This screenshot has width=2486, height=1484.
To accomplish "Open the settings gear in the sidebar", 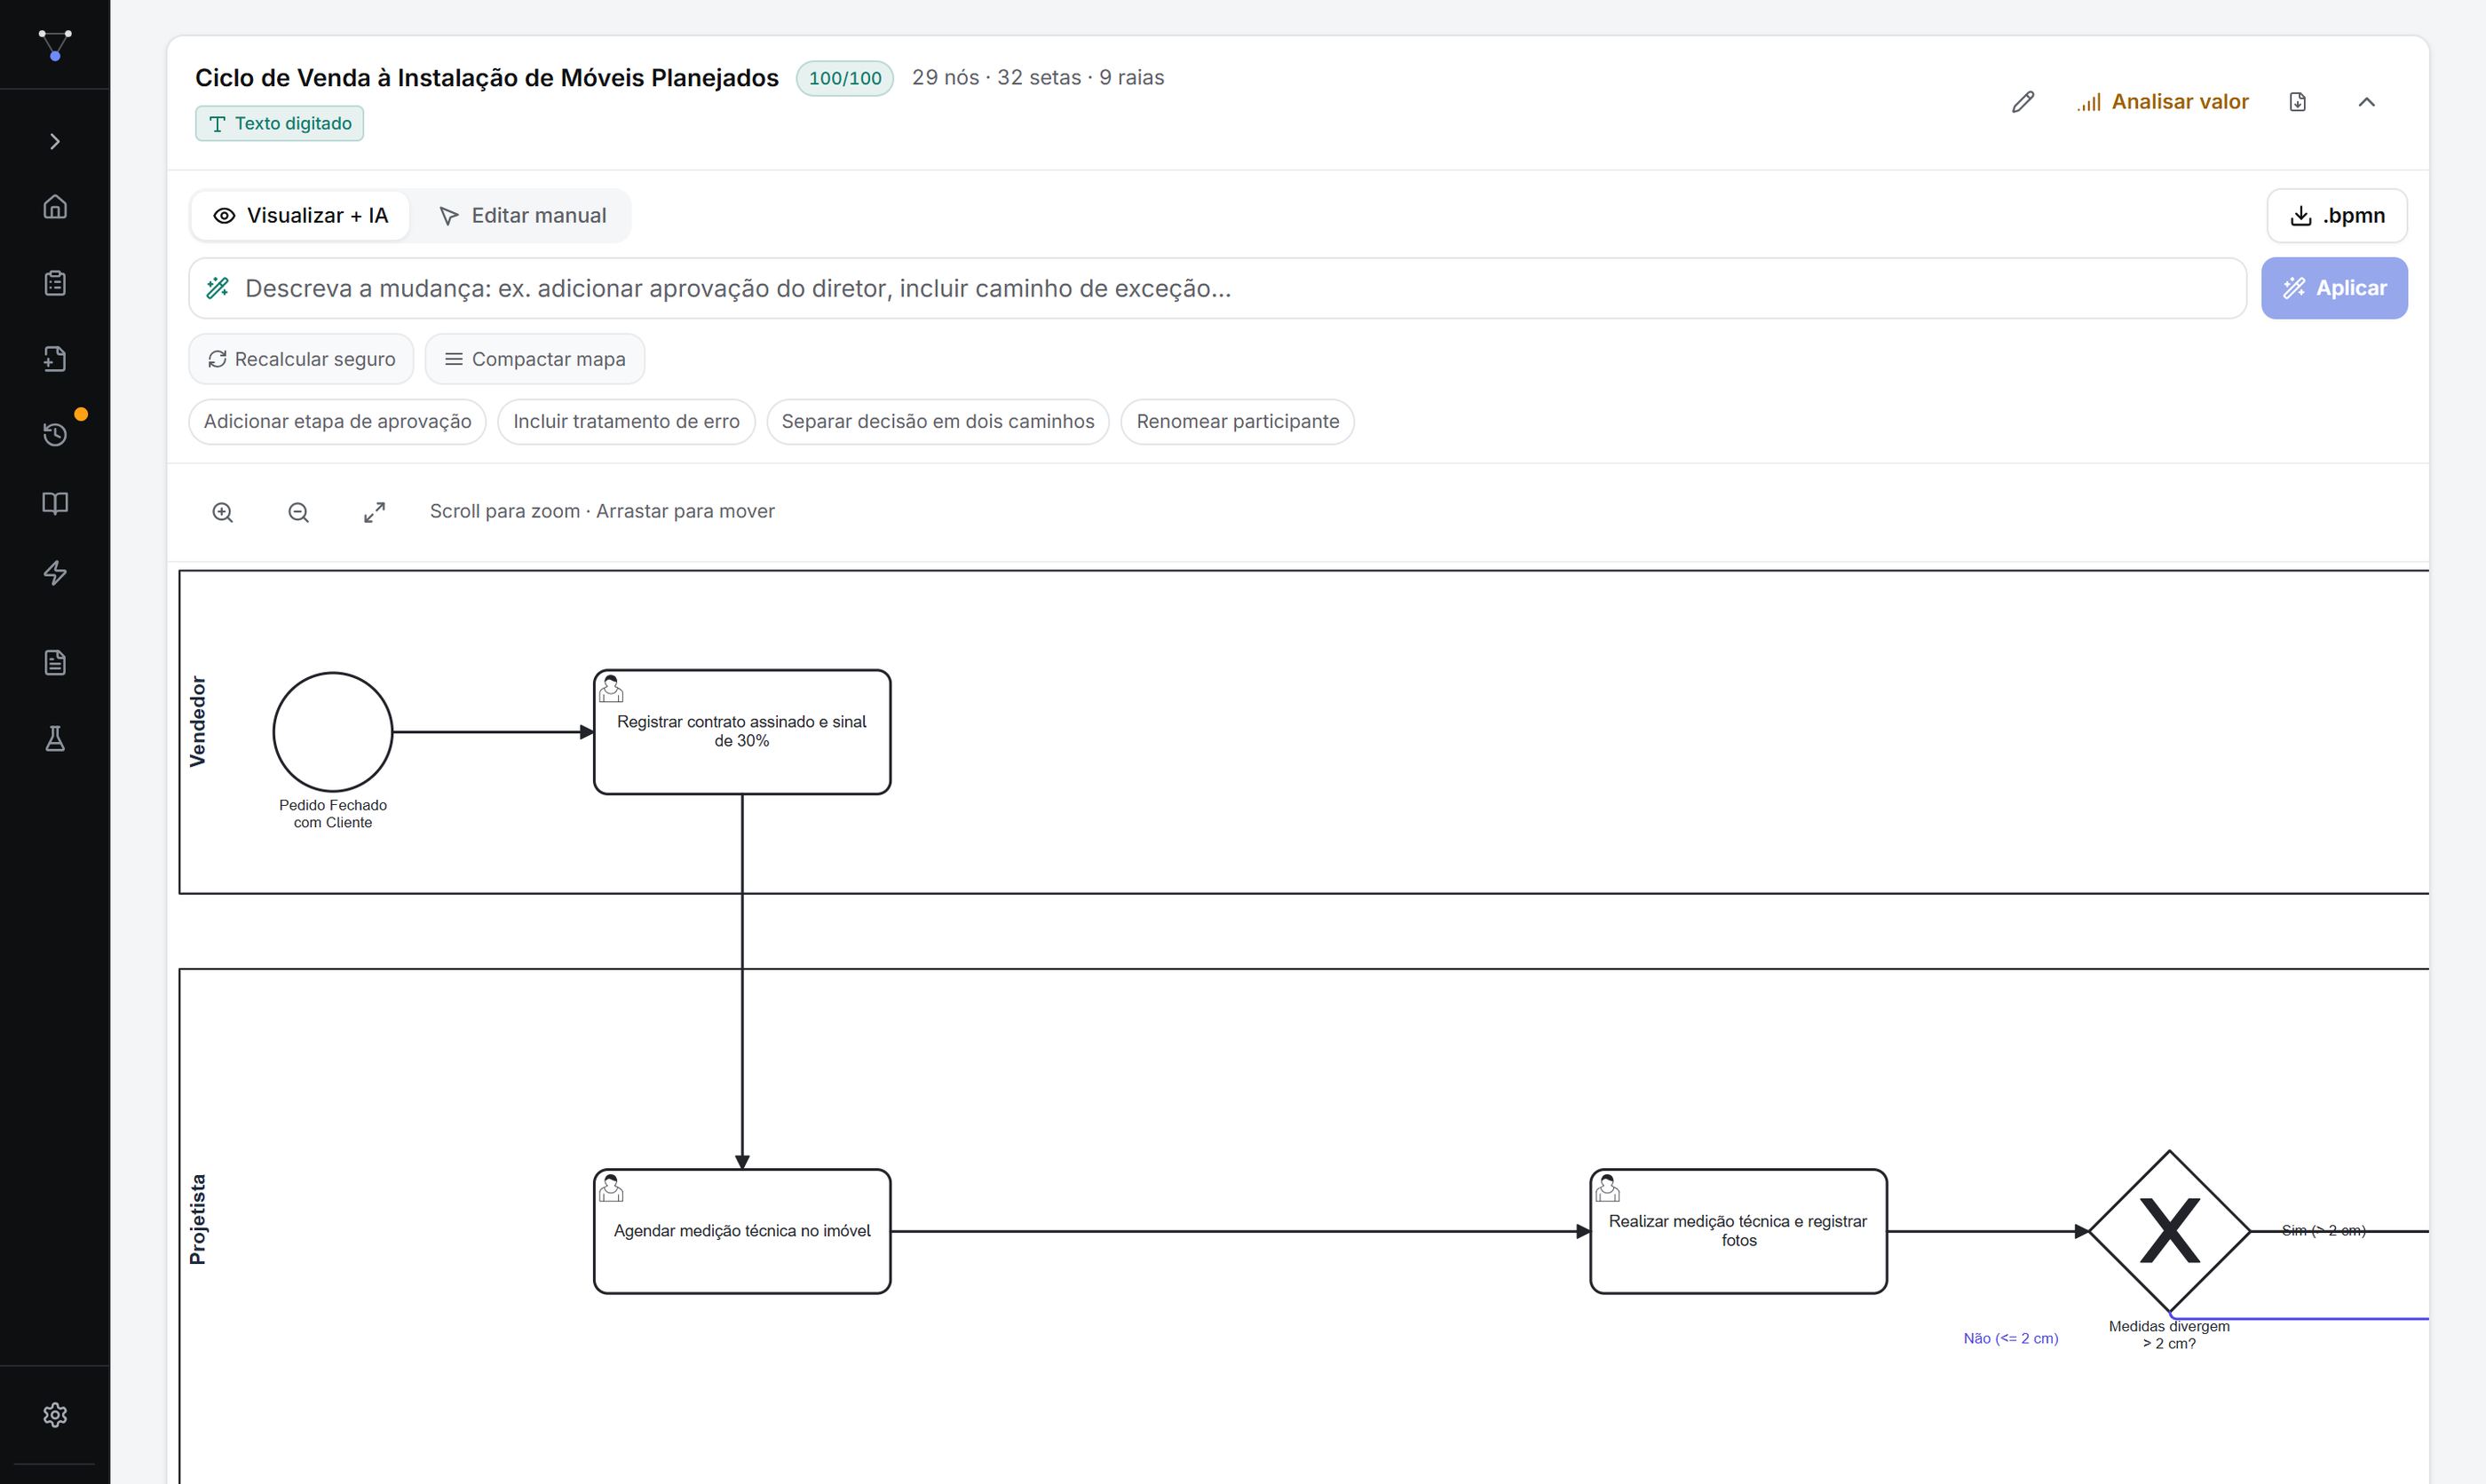I will 55,1415.
